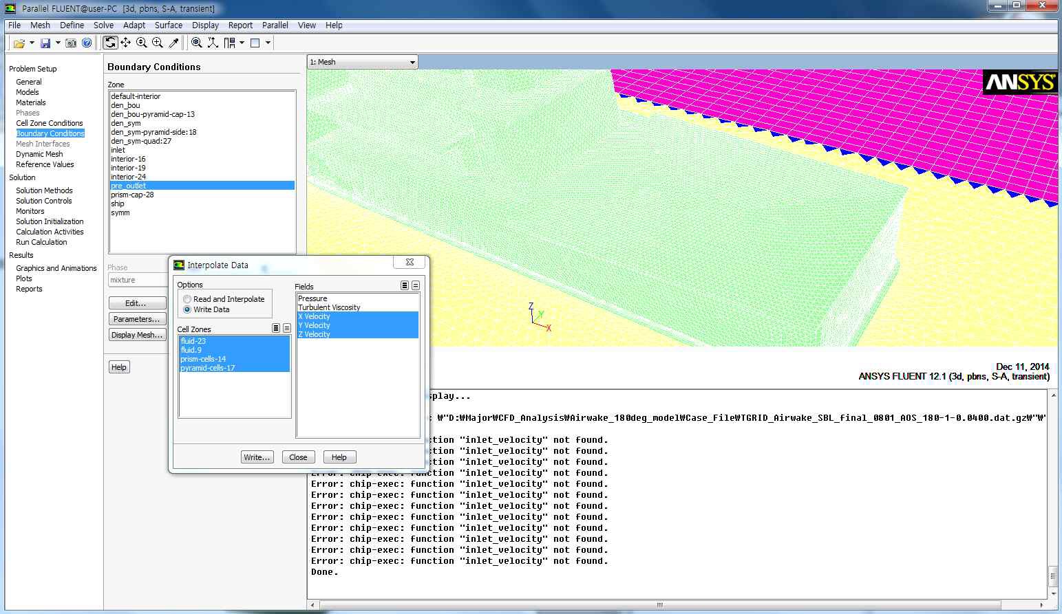The width and height of the screenshot is (1062, 614).
Task: Click the axis orientation icon
Action: (213, 43)
